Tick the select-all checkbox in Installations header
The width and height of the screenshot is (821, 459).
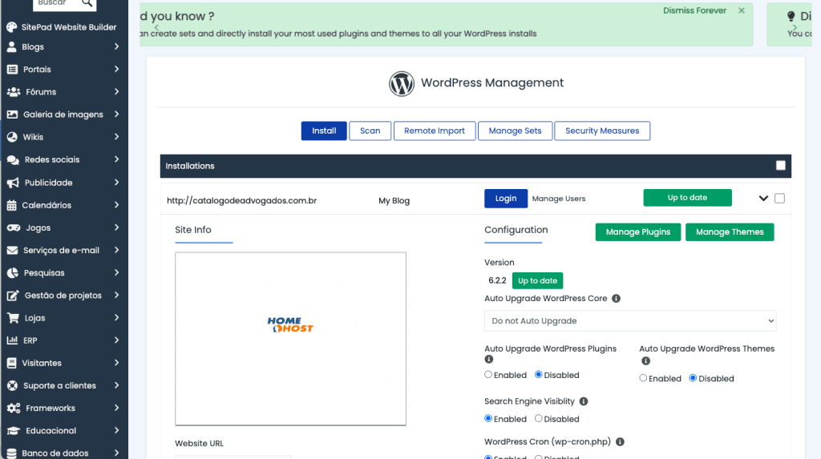click(x=781, y=165)
